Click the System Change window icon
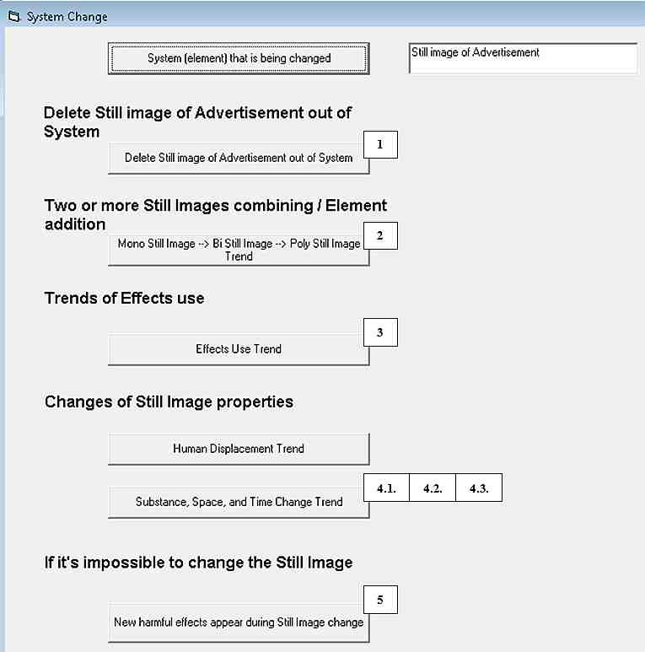The image size is (645, 652). coord(14,17)
